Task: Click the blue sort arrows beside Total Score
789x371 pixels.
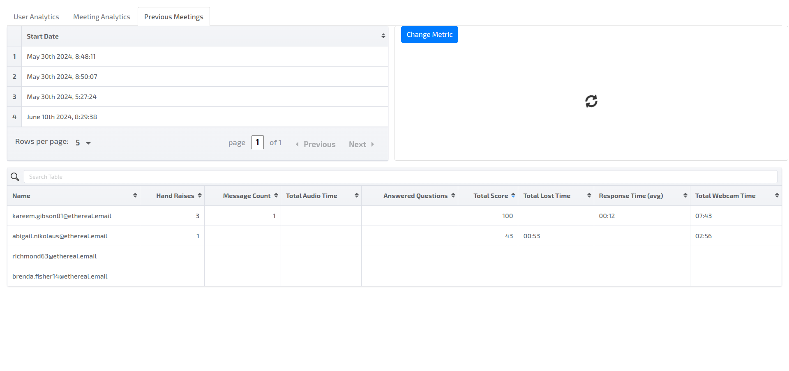Action: [x=513, y=196]
